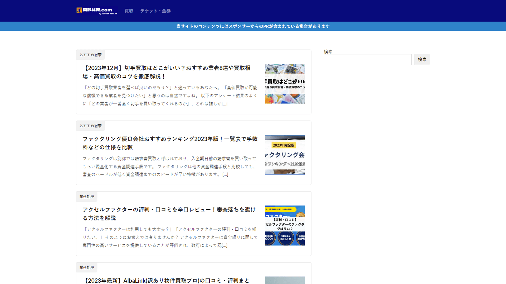Click the 買取比較.com site logo
This screenshot has width=506, height=284.
[x=97, y=11]
